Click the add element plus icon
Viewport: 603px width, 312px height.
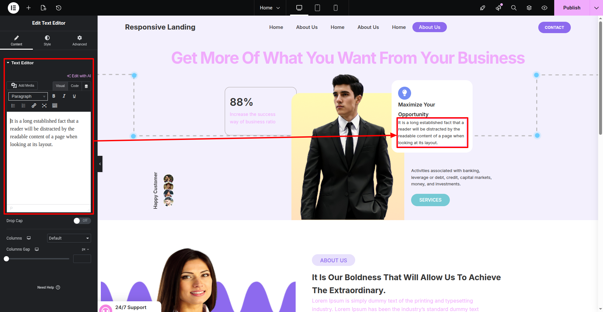[29, 8]
